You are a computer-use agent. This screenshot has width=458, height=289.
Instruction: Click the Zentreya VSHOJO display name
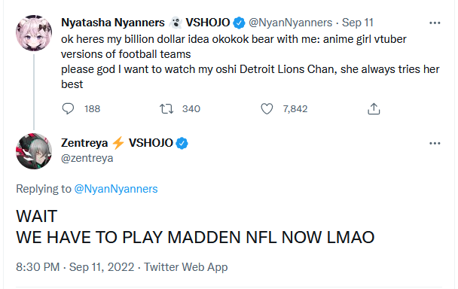tap(117, 143)
